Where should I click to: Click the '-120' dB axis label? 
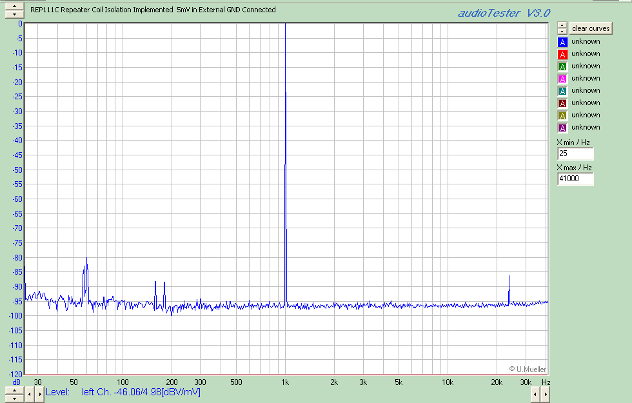point(15,375)
